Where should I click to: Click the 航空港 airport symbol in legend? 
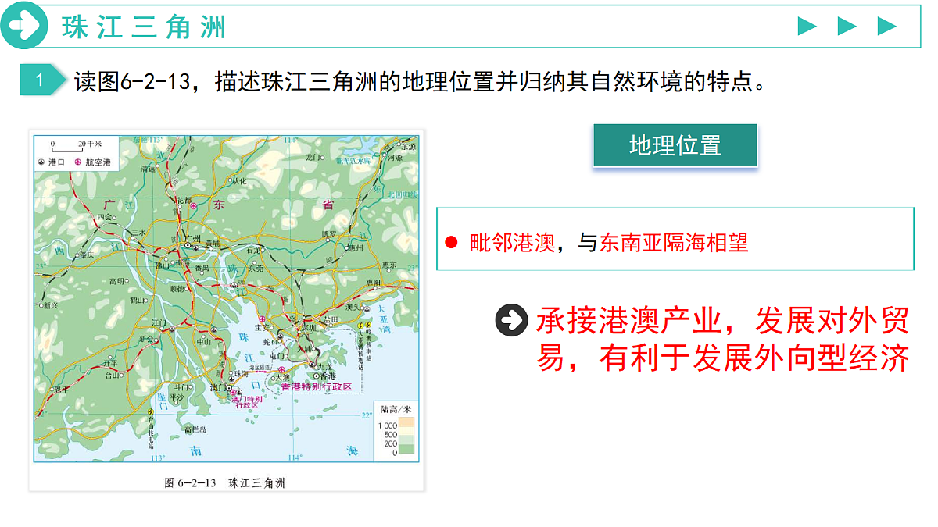tap(78, 162)
